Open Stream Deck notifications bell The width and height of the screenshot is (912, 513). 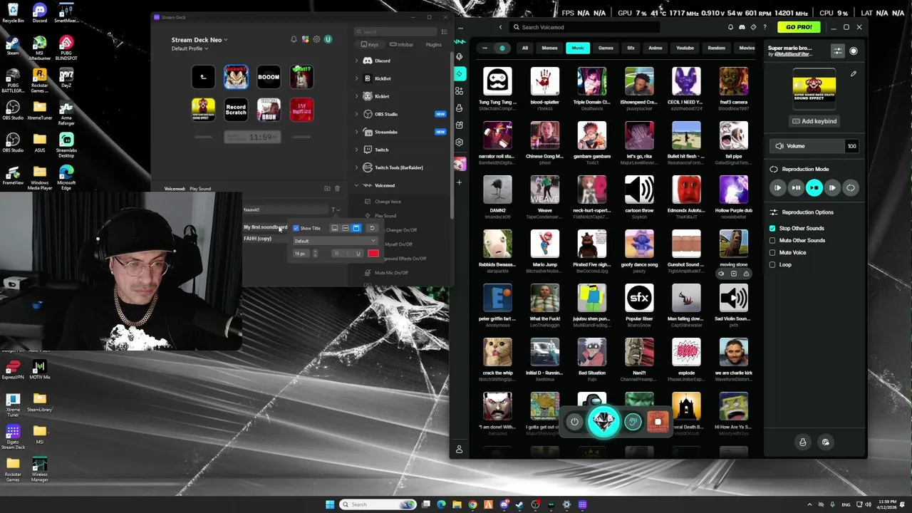pyautogui.click(x=294, y=39)
